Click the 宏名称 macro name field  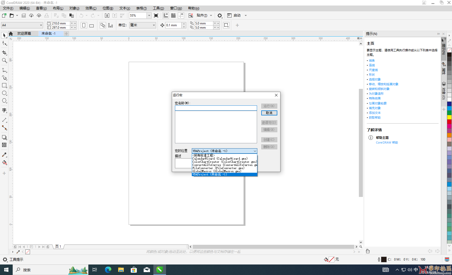tap(216, 108)
